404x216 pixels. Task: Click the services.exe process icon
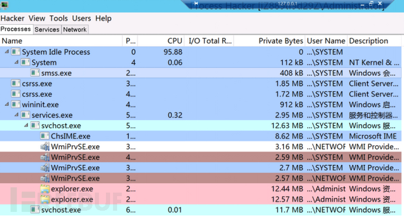click(25, 115)
